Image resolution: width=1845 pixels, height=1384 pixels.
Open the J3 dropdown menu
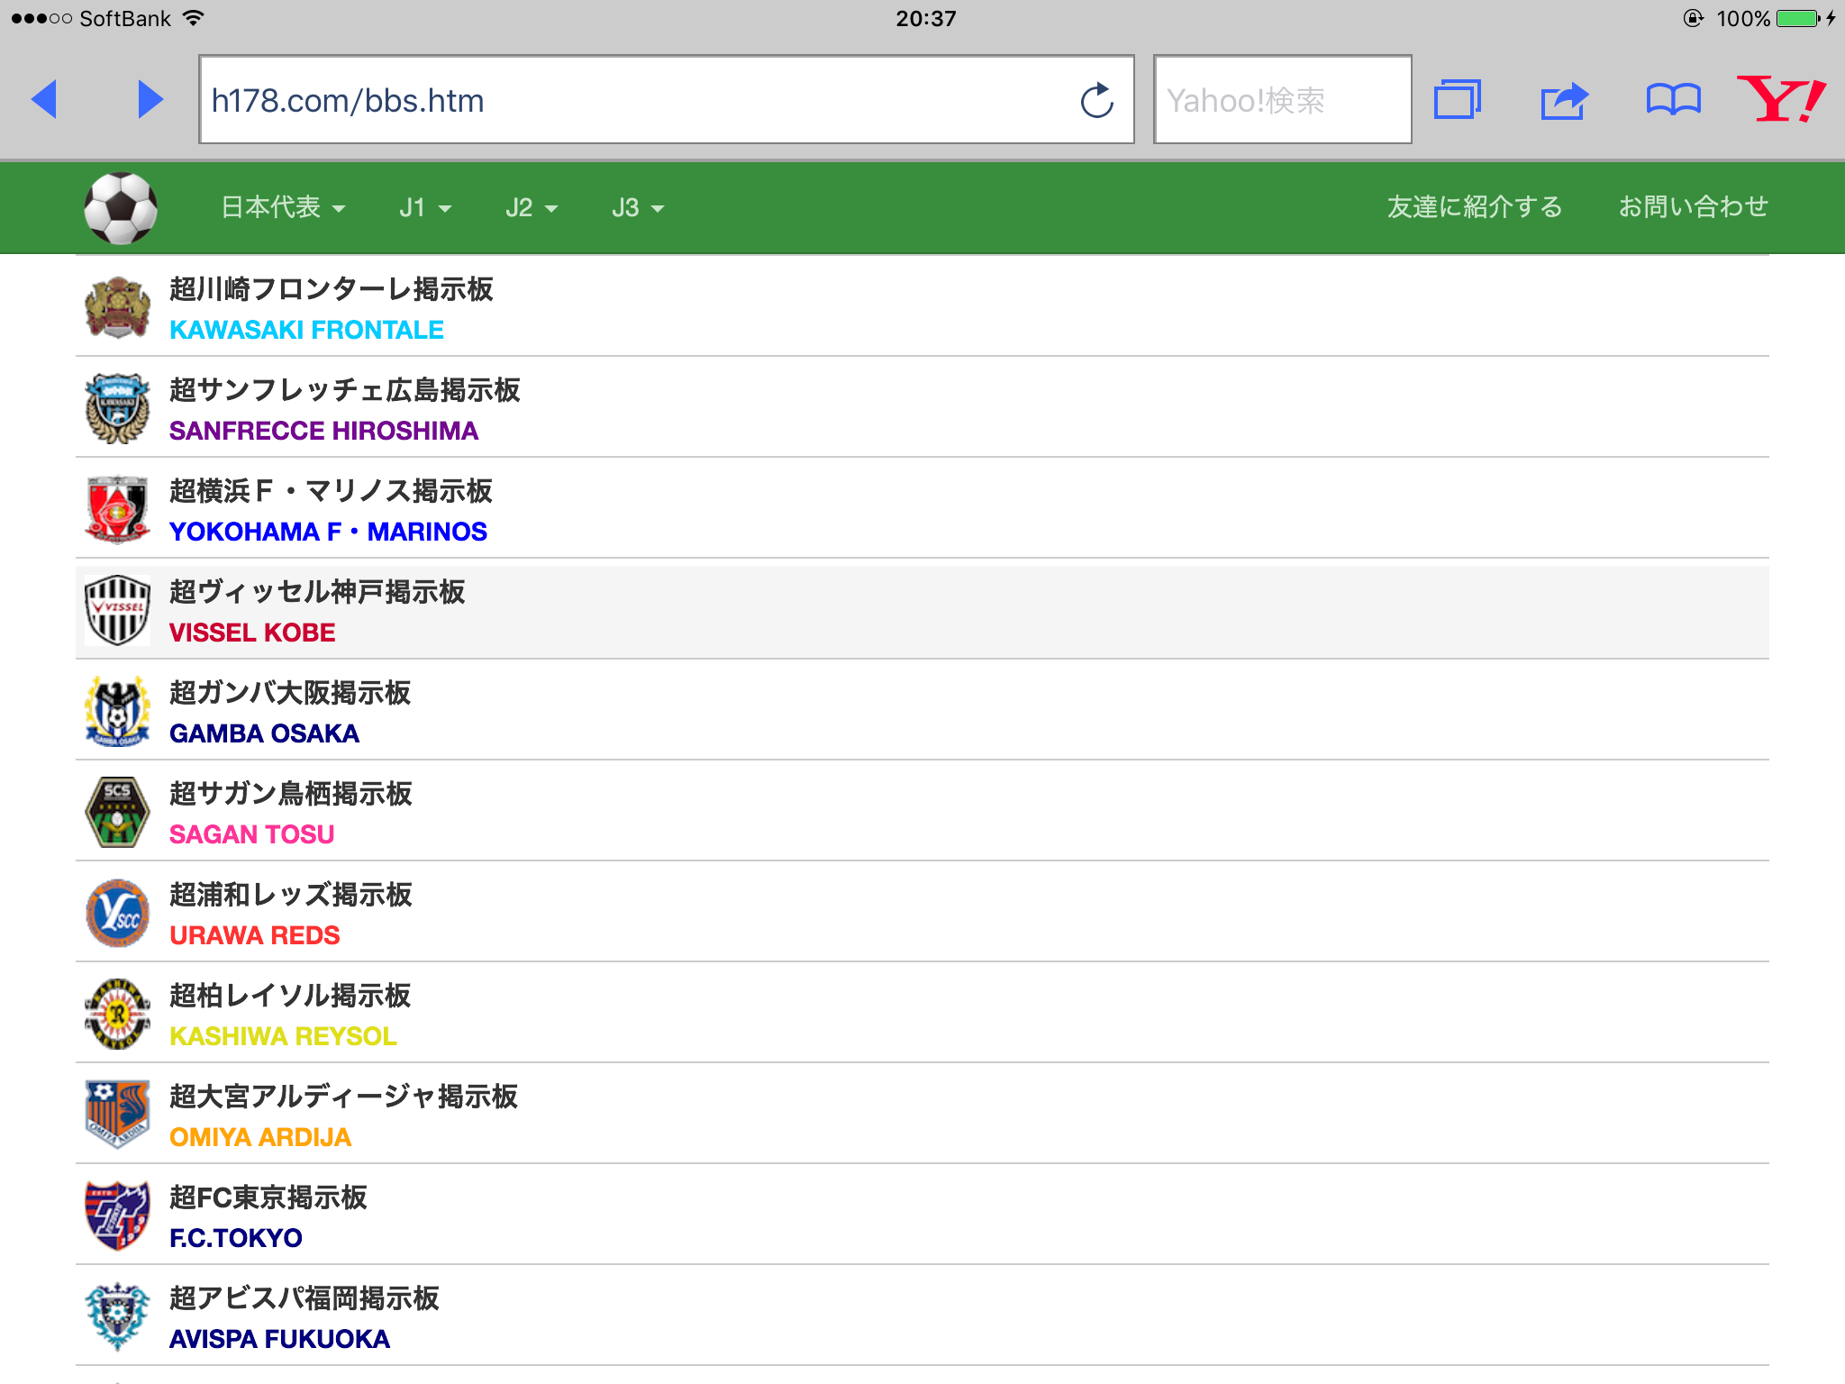[637, 208]
